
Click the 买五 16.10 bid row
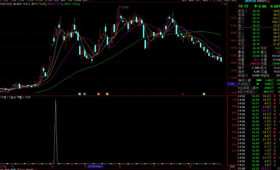coord(259,44)
